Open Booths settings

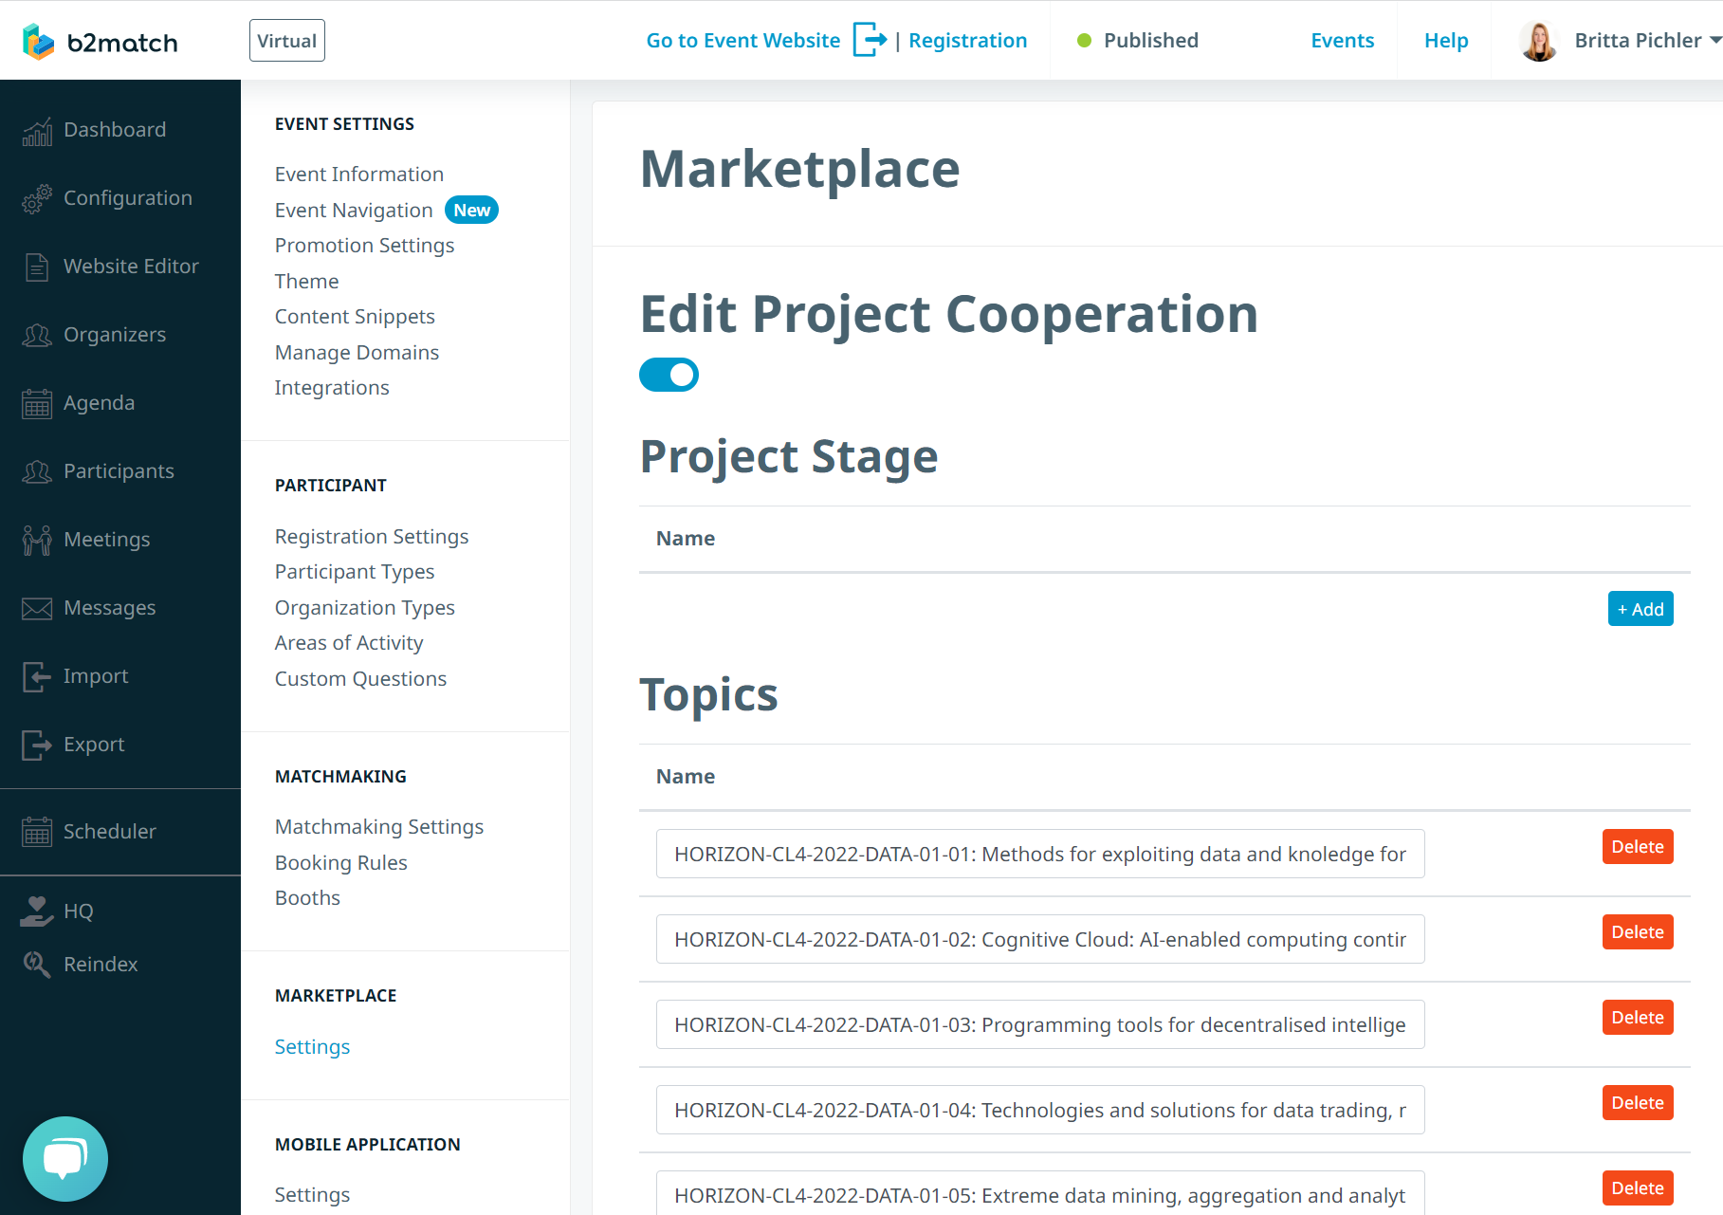(307, 898)
